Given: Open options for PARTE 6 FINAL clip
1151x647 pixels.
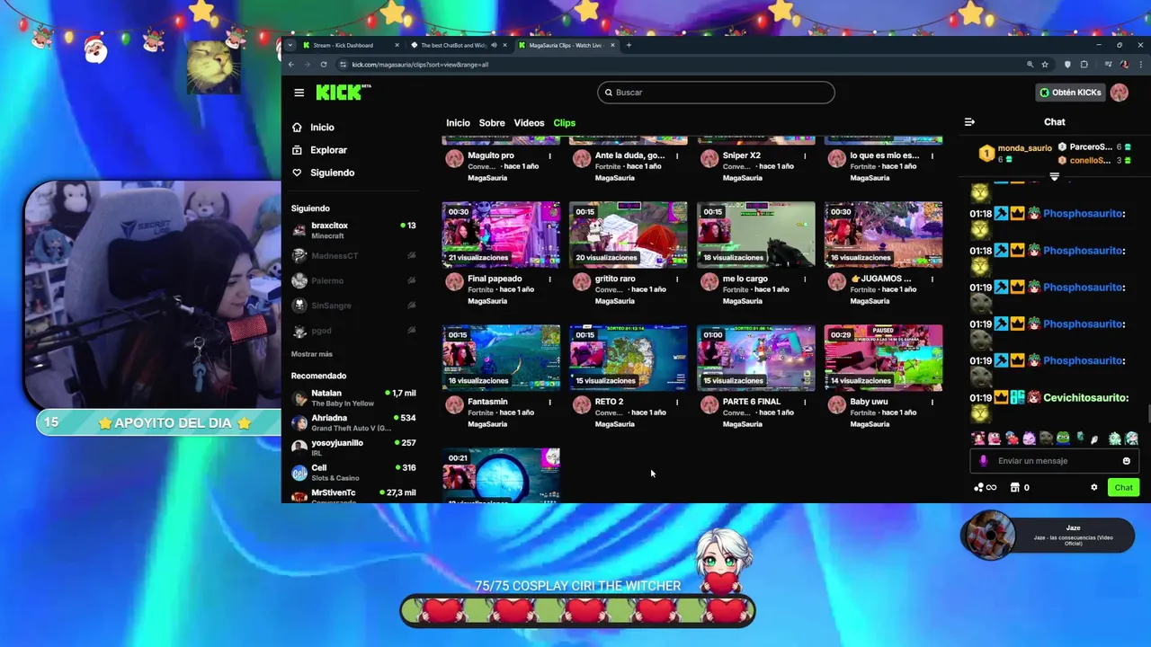Looking at the screenshot, I should pyautogui.click(x=805, y=403).
